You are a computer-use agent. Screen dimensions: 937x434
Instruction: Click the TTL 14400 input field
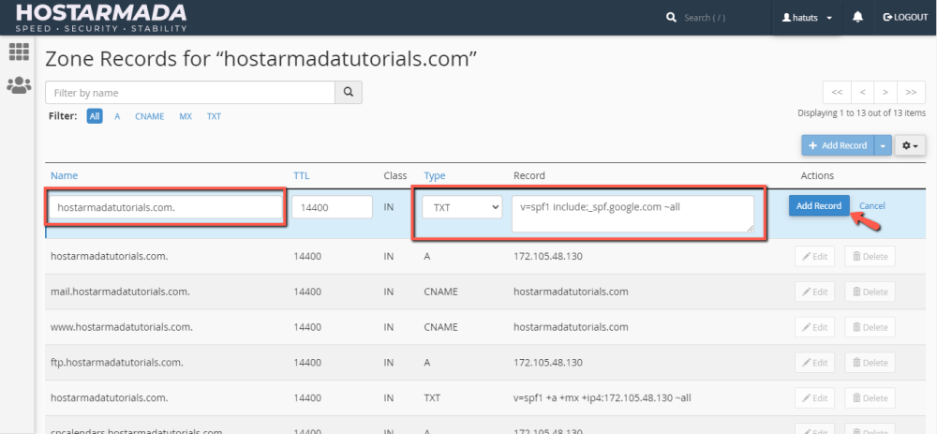pos(333,207)
